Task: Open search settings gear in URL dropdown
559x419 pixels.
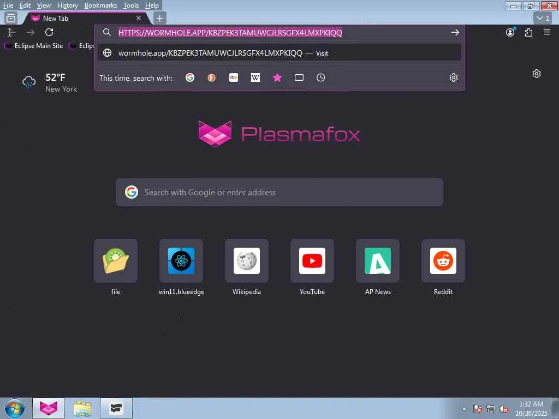Action: [453, 77]
